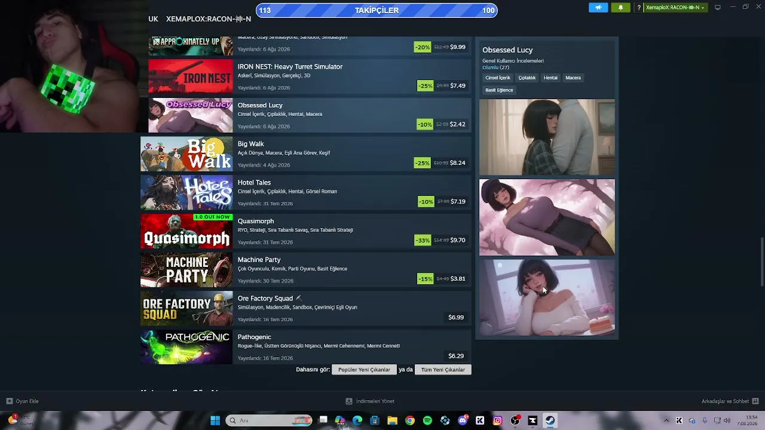Click the Pathogenic capsule image
Screen dimensions: 765x430
[186, 348]
